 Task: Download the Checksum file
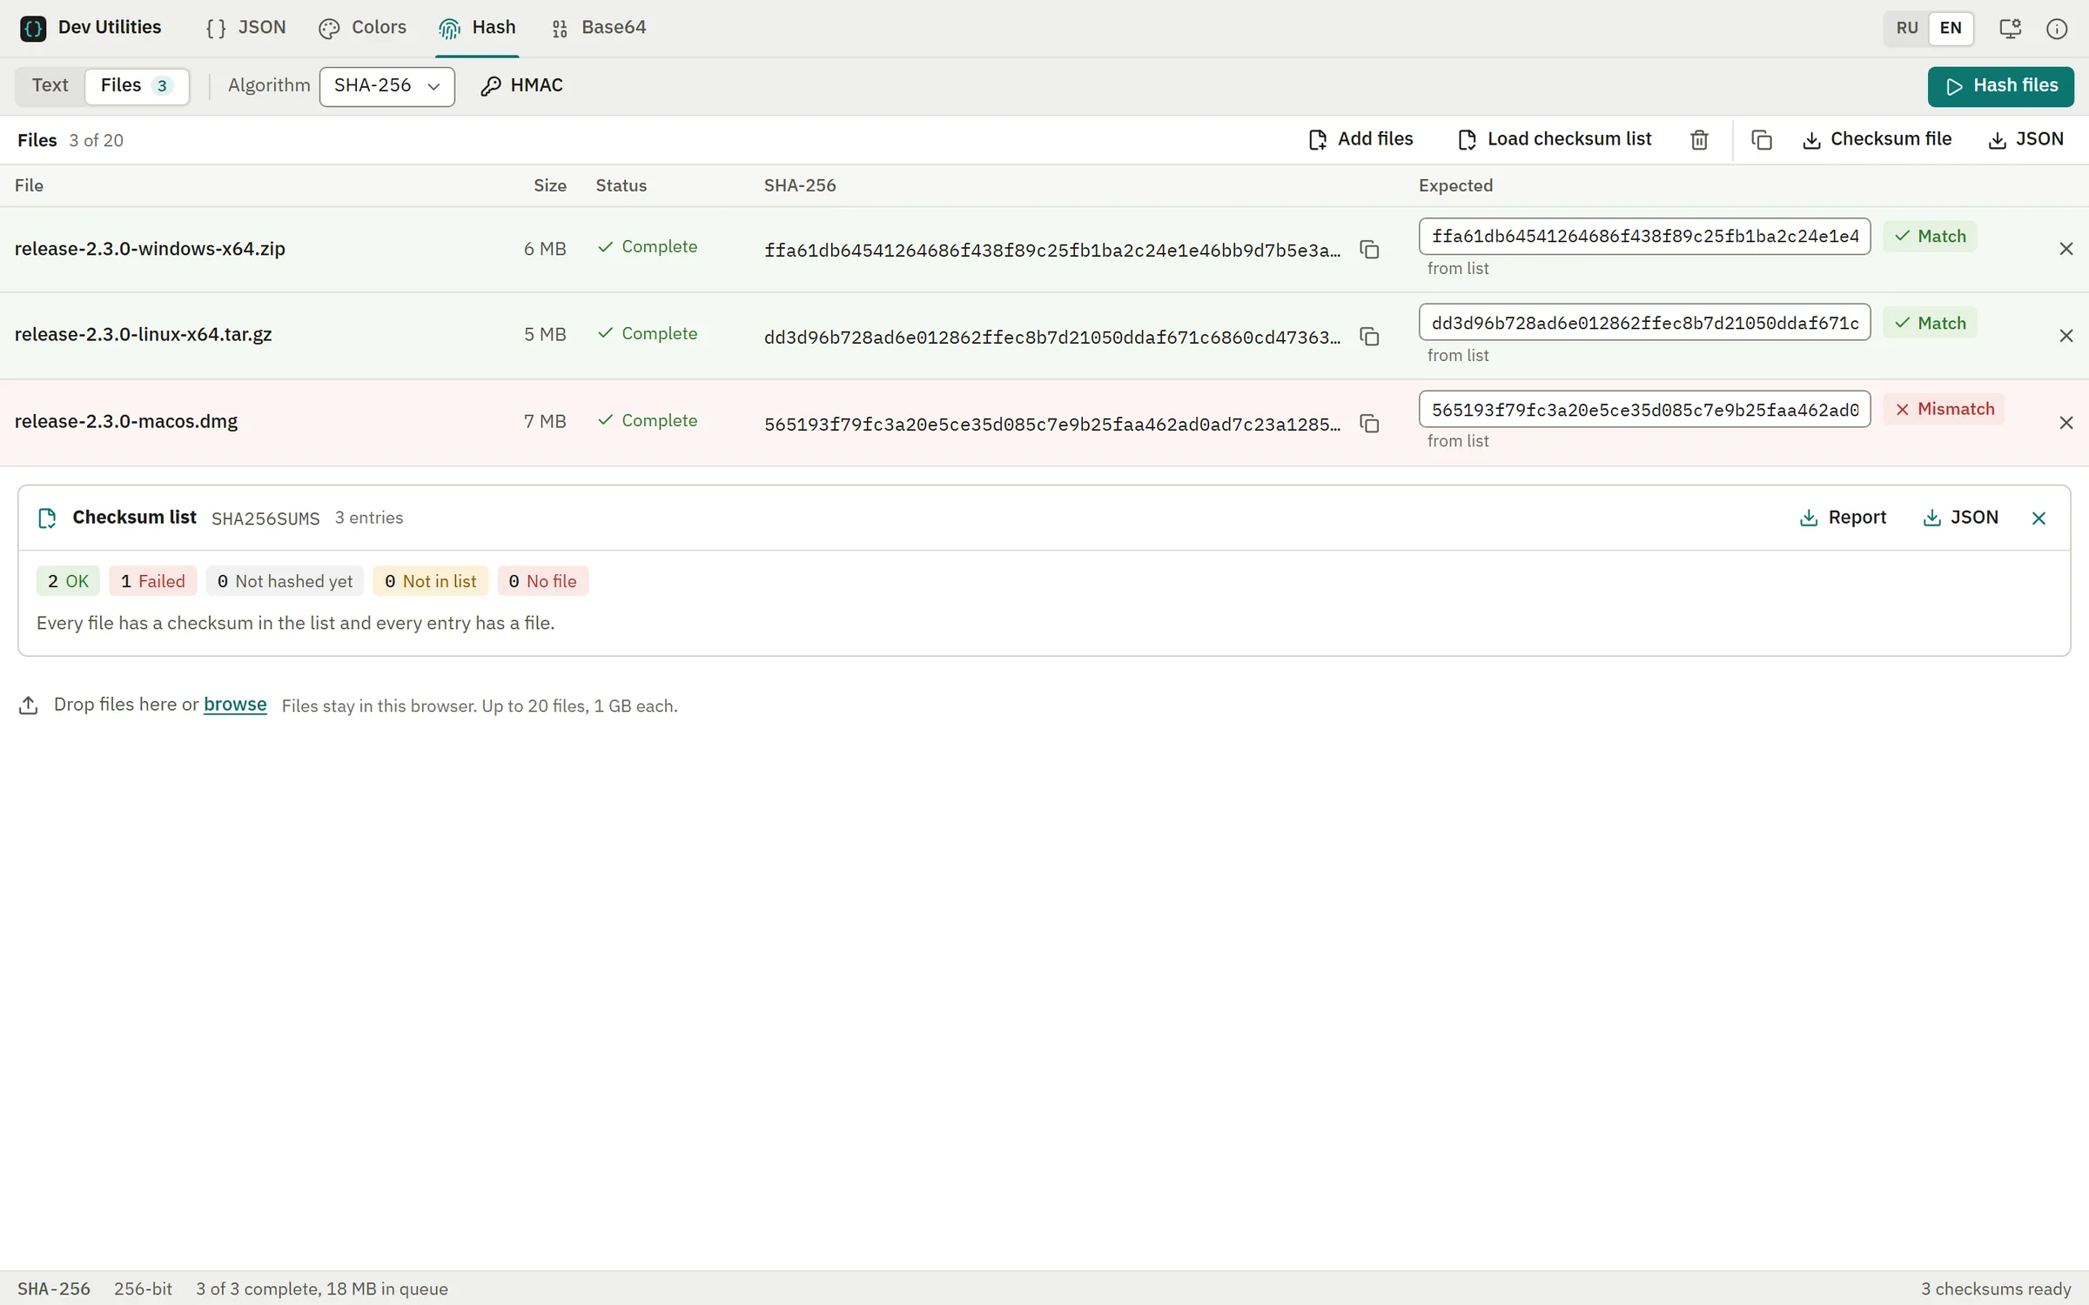click(x=1877, y=140)
